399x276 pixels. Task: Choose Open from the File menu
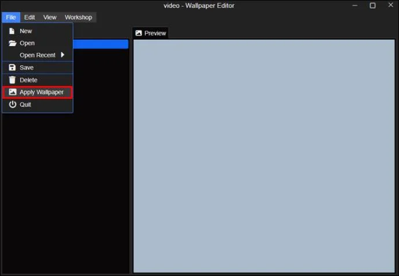(x=38, y=43)
